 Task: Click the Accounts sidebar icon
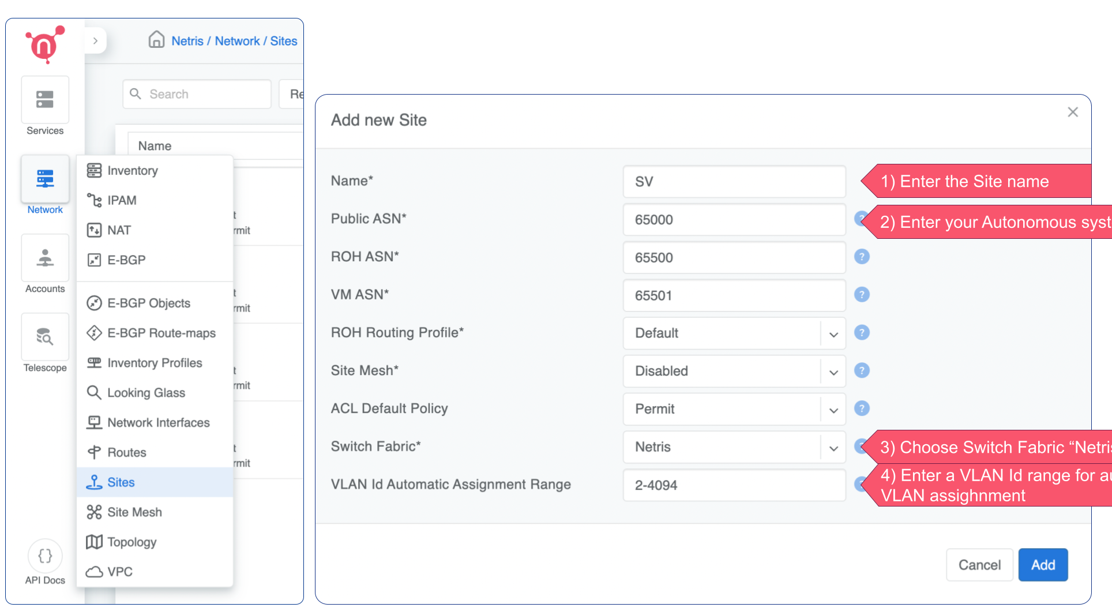click(x=45, y=258)
